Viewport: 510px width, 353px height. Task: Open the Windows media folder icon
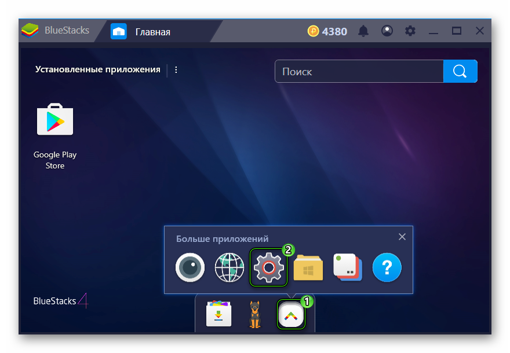(308, 267)
